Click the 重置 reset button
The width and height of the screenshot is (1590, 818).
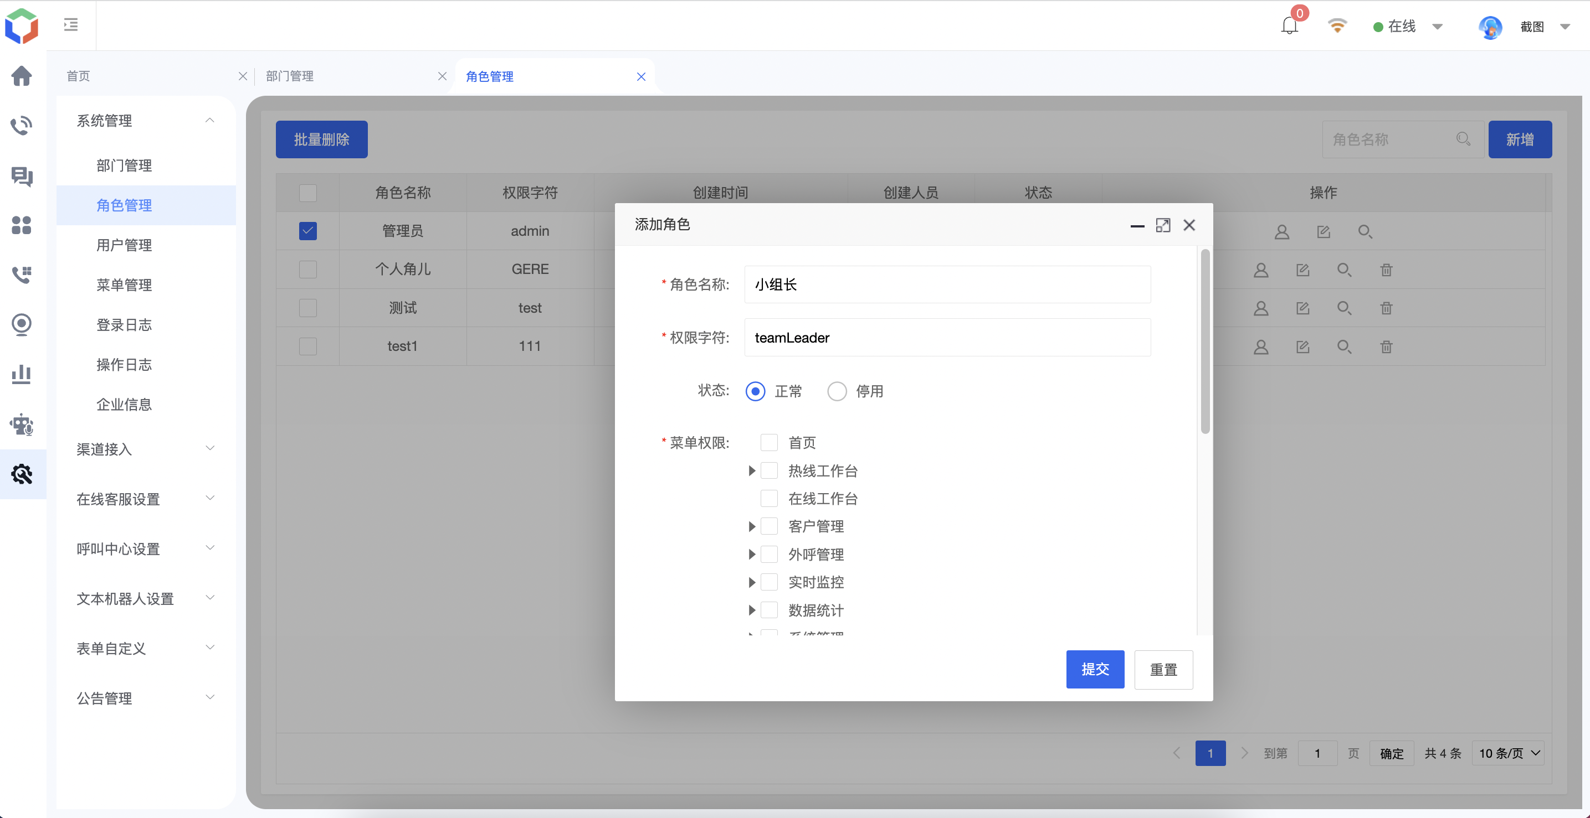click(x=1163, y=670)
